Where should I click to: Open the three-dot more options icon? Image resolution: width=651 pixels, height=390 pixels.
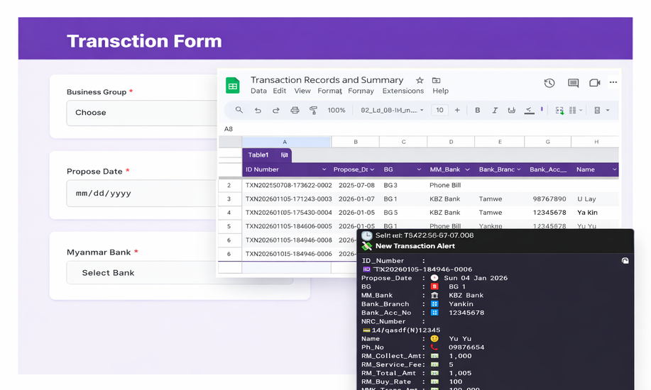point(613,82)
